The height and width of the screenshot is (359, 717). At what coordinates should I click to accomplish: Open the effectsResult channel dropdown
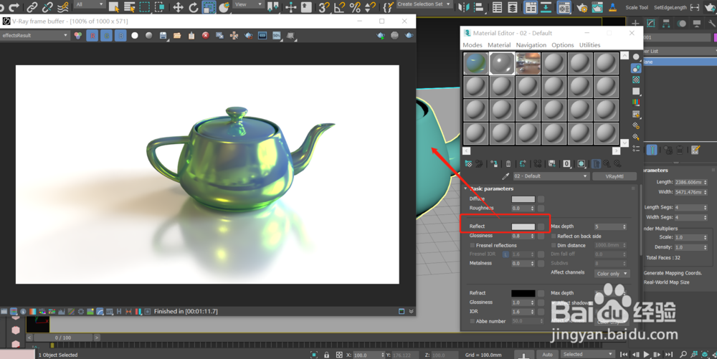pos(34,36)
